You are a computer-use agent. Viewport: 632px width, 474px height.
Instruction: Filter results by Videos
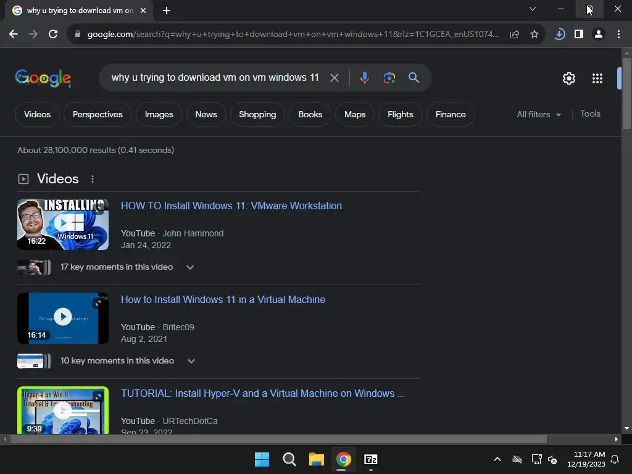[37, 114]
